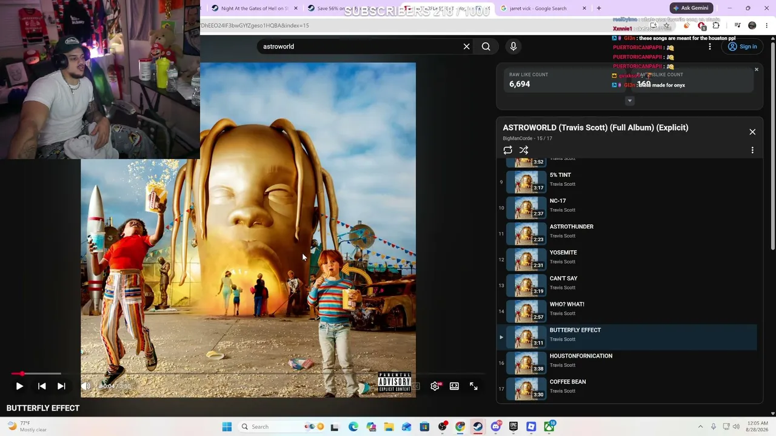This screenshot has width=776, height=436.
Task: Mute the video volume speaker icon
Action: pos(85,386)
